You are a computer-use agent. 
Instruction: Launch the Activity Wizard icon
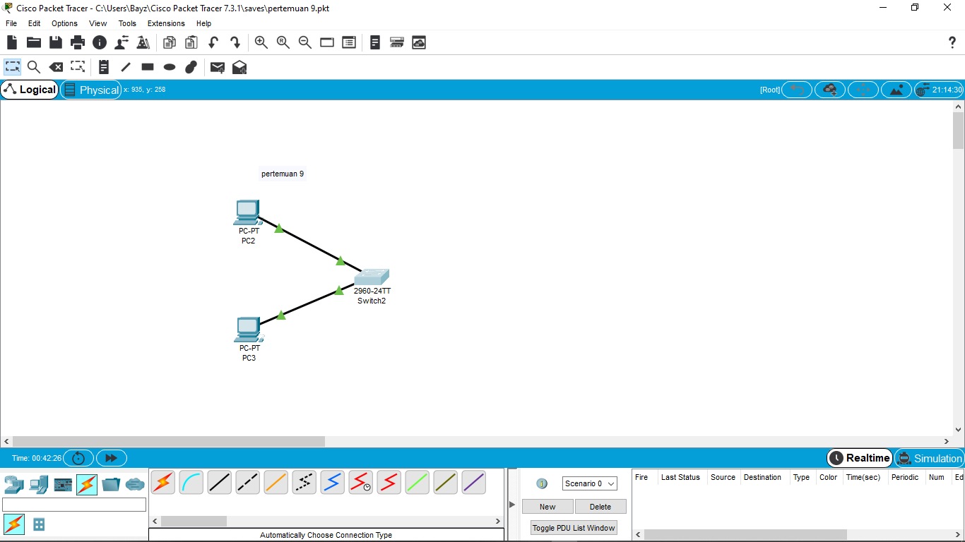click(x=143, y=42)
